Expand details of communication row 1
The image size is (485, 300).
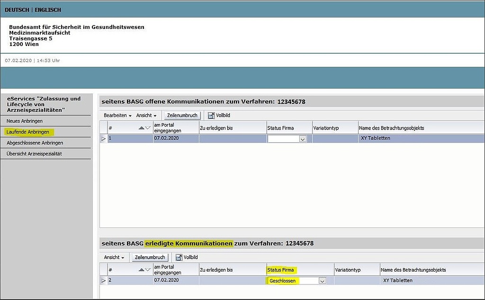[x=103, y=138]
